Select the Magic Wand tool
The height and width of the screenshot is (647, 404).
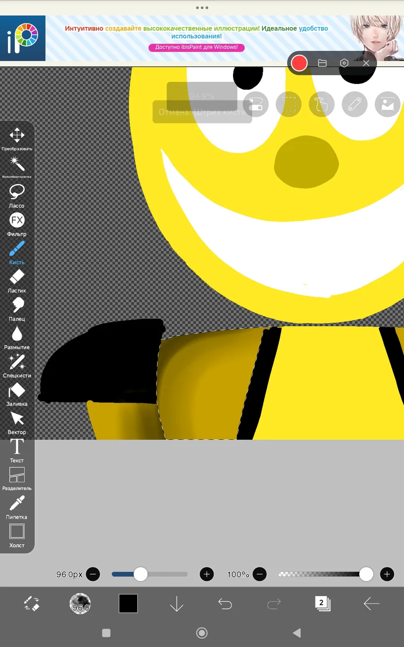click(17, 167)
